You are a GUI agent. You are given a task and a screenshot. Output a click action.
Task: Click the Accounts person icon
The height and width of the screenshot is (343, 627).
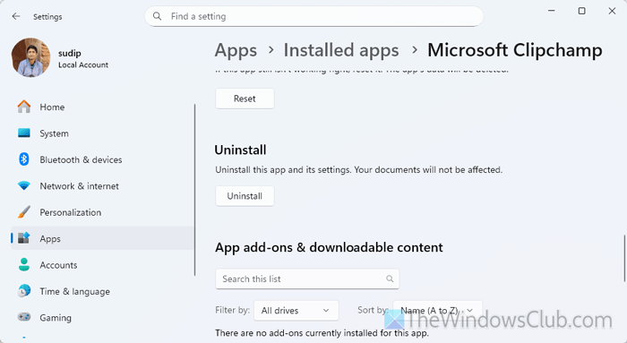(x=24, y=265)
